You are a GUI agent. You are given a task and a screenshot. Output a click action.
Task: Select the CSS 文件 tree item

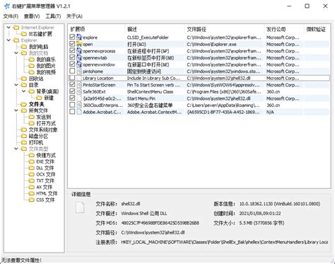click(45, 200)
